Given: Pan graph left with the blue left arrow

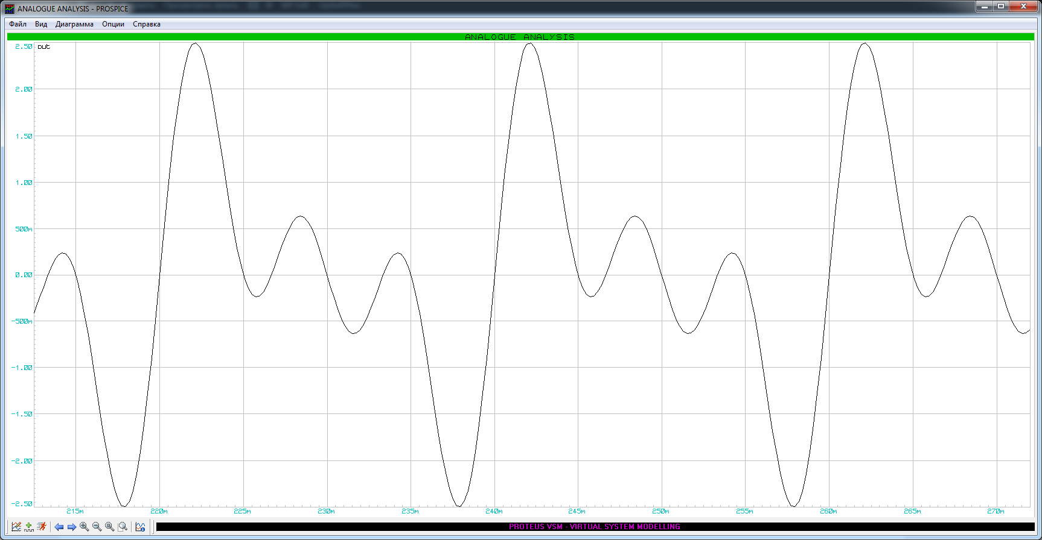Looking at the screenshot, I should click(59, 527).
